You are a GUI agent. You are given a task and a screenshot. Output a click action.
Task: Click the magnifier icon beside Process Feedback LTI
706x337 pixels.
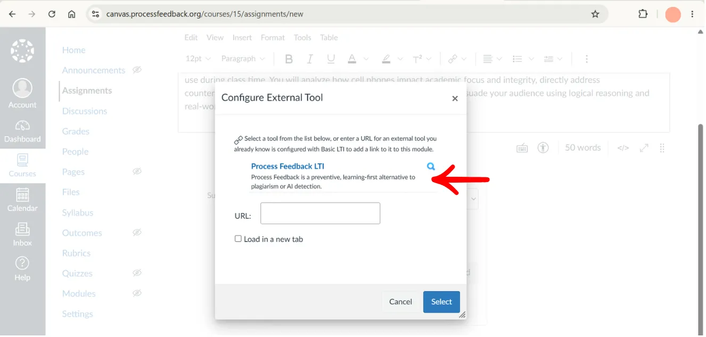point(431,167)
